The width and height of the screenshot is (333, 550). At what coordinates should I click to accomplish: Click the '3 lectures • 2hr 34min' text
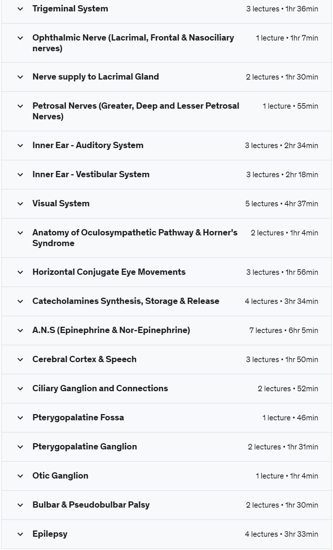(x=282, y=146)
